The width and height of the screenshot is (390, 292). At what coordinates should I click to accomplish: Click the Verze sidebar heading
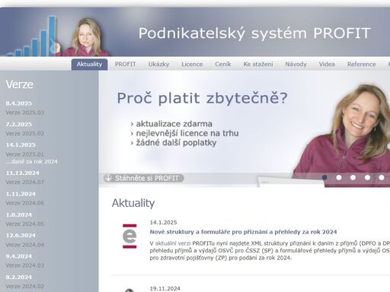tap(20, 84)
